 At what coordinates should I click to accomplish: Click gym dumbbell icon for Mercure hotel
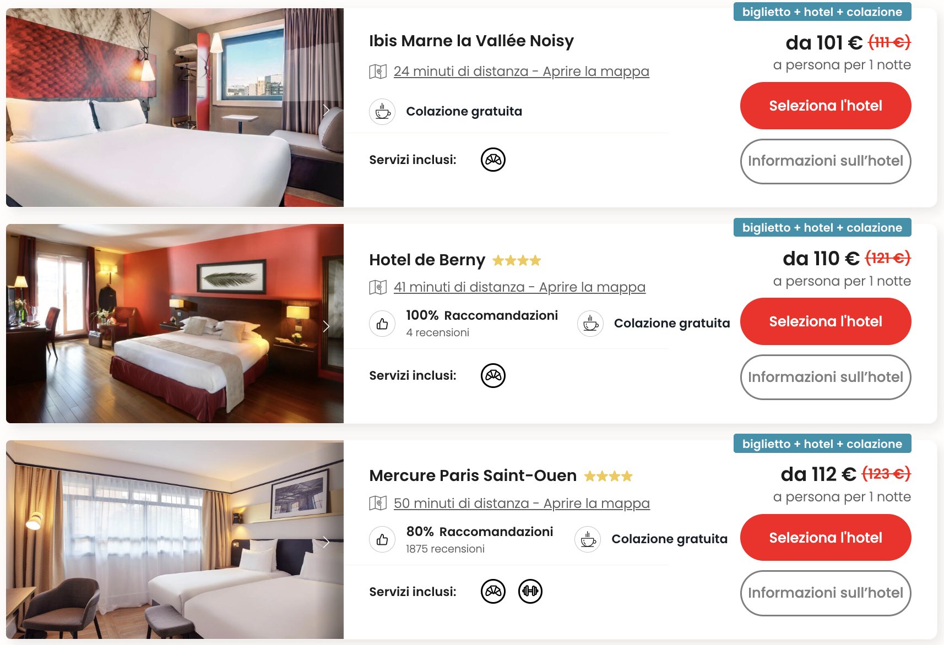coord(530,592)
